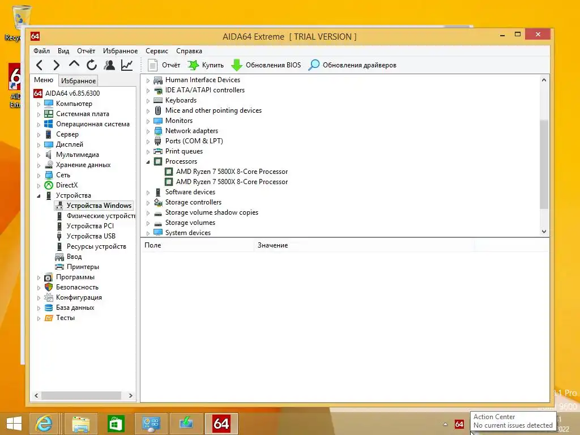Click the Up level arrow icon
580x435 pixels.
(74, 65)
